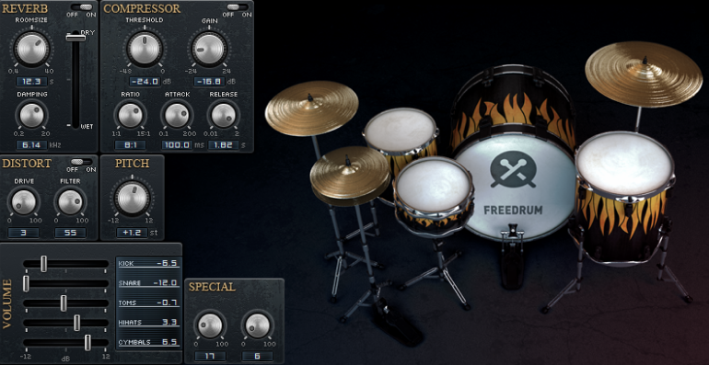Click the Compressor Gain knob
This screenshot has height=365, width=709.
208,48
